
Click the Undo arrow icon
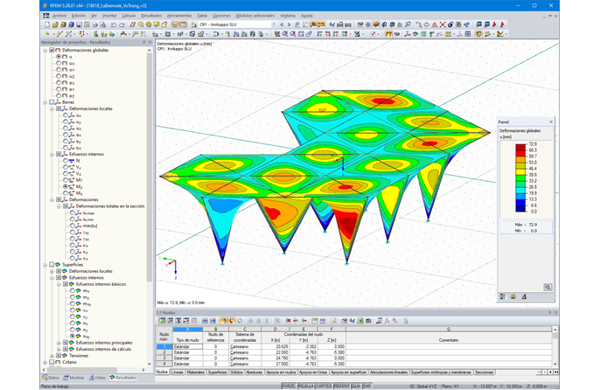click(114, 24)
